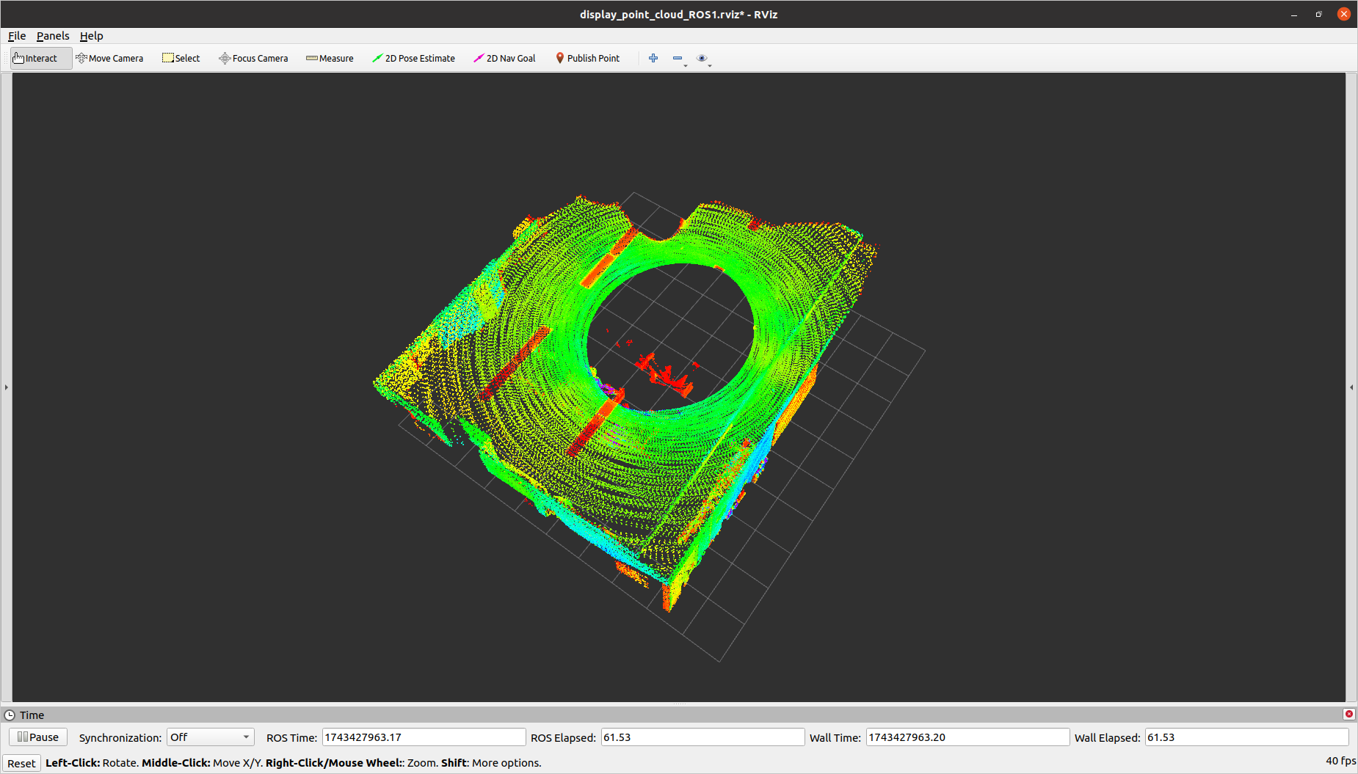Image resolution: width=1358 pixels, height=774 pixels.
Task: Click the ROS Time field
Action: pos(424,737)
